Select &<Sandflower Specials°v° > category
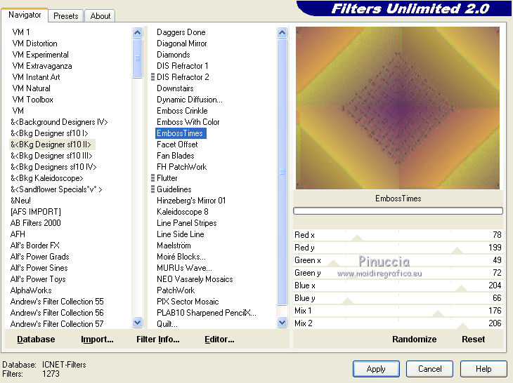 (56, 189)
